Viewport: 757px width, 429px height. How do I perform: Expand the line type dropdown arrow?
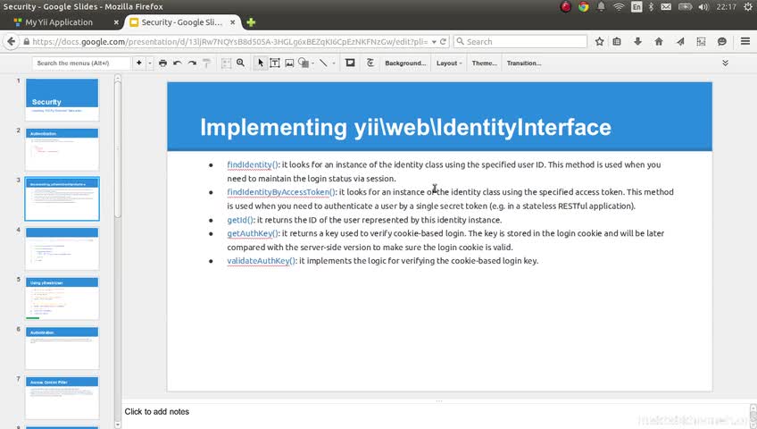[334, 63]
